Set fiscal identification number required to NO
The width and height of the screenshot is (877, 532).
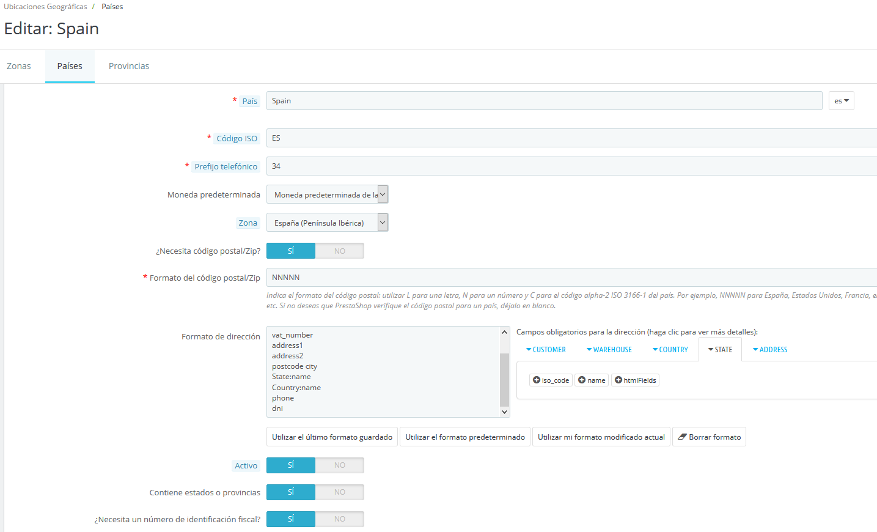(340, 519)
